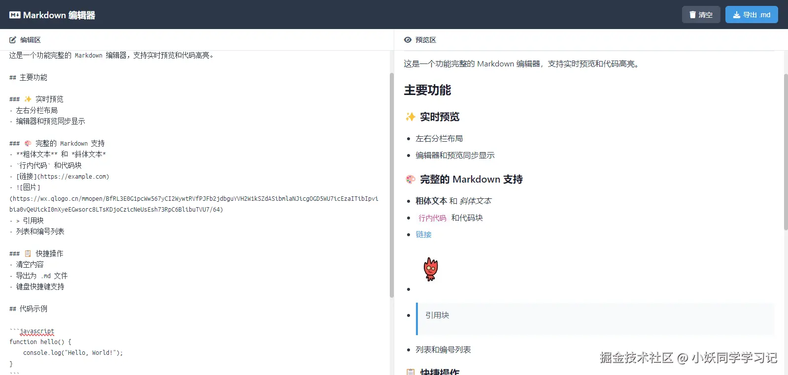This screenshot has width=788, height=375.
Task: Place cursor on '## 代码示例' editor line
Action: click(x=28, y=309)
